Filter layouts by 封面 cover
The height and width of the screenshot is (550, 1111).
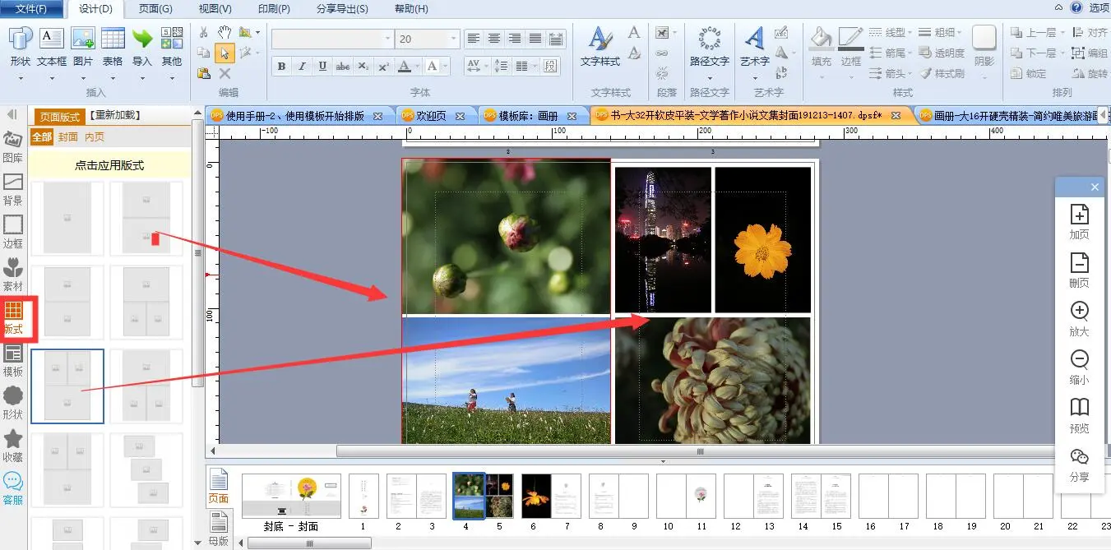click(68, 136)
